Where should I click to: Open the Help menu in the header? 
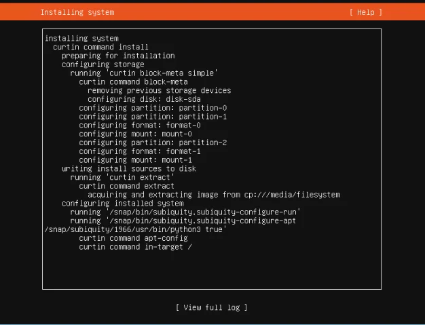[366, 12]
